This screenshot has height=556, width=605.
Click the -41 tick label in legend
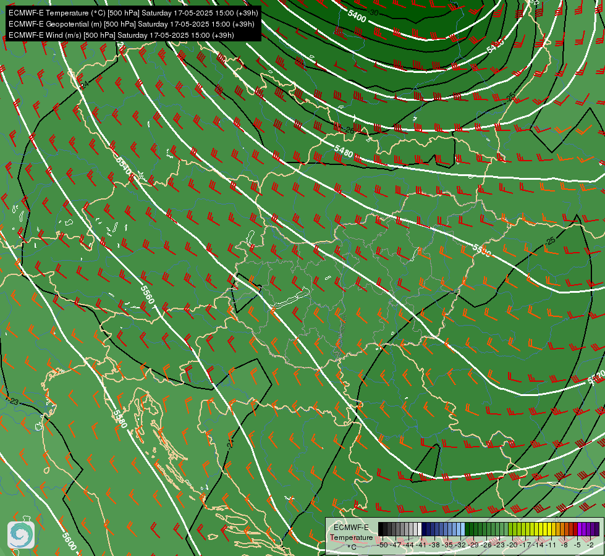pyautogui.click(x=421, y=545)
